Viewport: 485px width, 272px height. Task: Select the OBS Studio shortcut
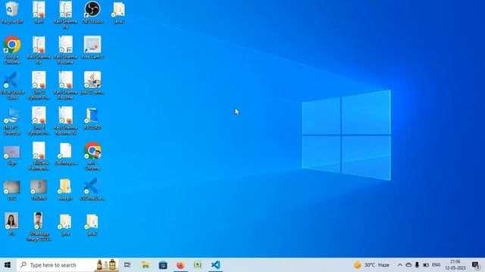[92, 12]
